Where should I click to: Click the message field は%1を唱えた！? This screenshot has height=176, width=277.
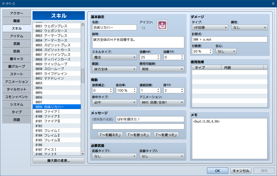coord(150,119)
